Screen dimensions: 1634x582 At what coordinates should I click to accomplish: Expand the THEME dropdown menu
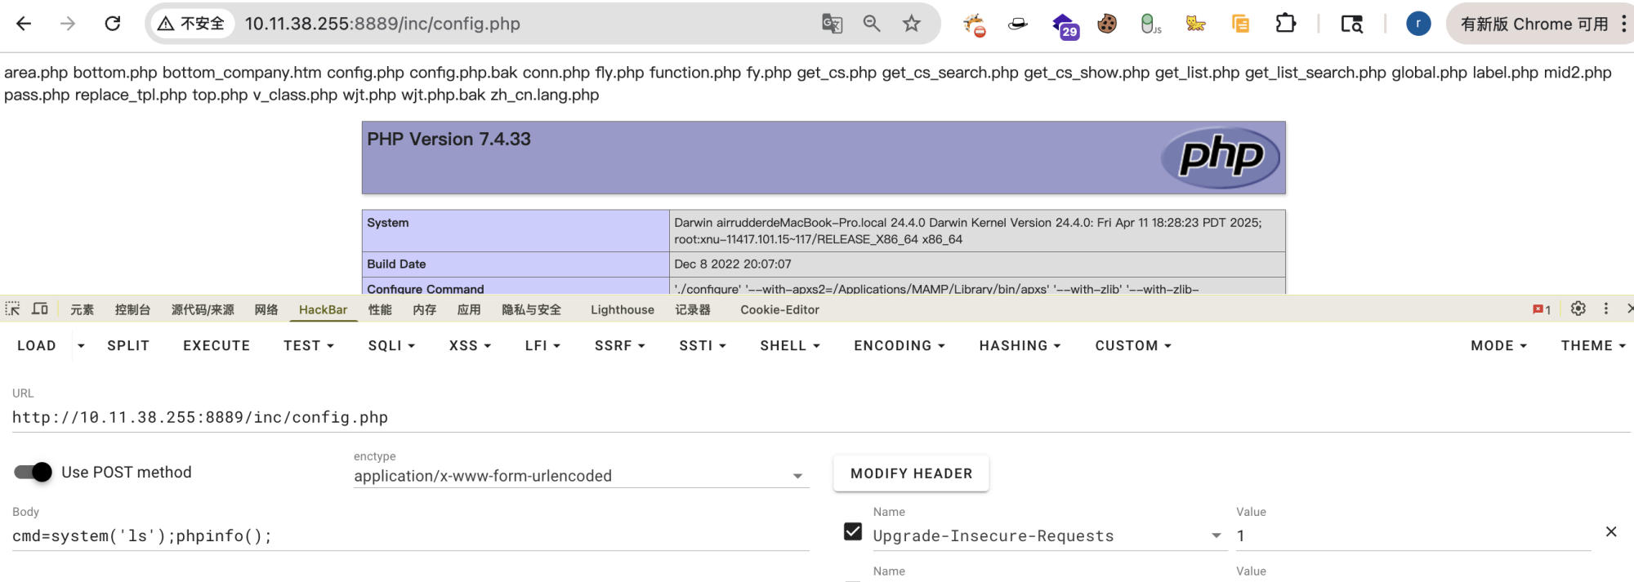[x=1592, y=345]
